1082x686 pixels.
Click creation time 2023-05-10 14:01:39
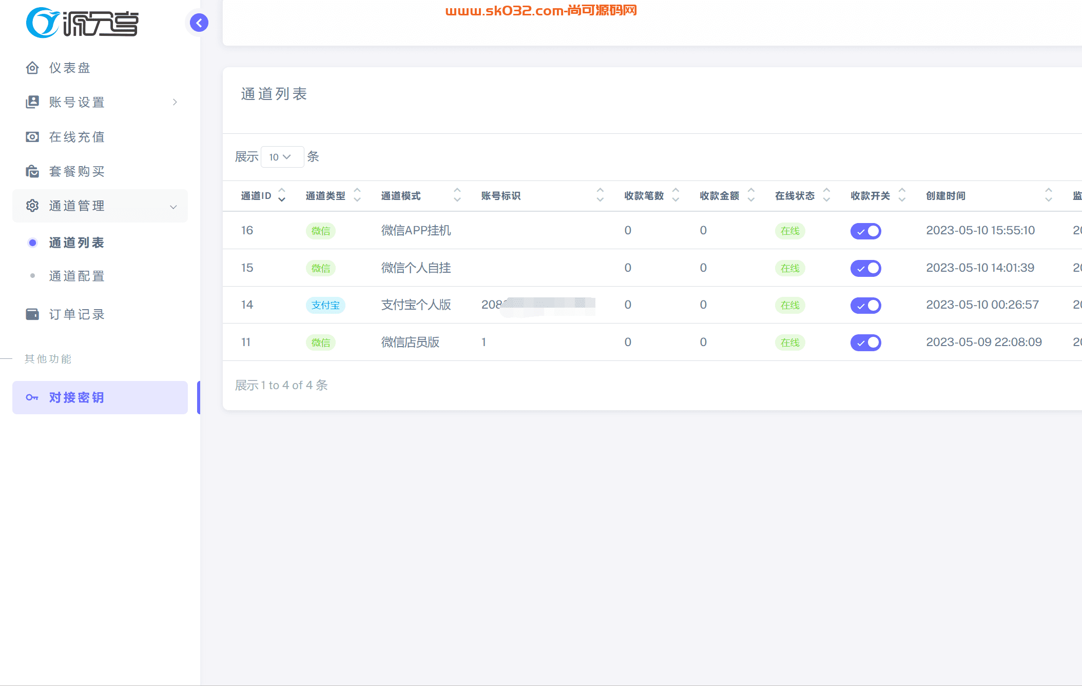(x=980, y=268)
